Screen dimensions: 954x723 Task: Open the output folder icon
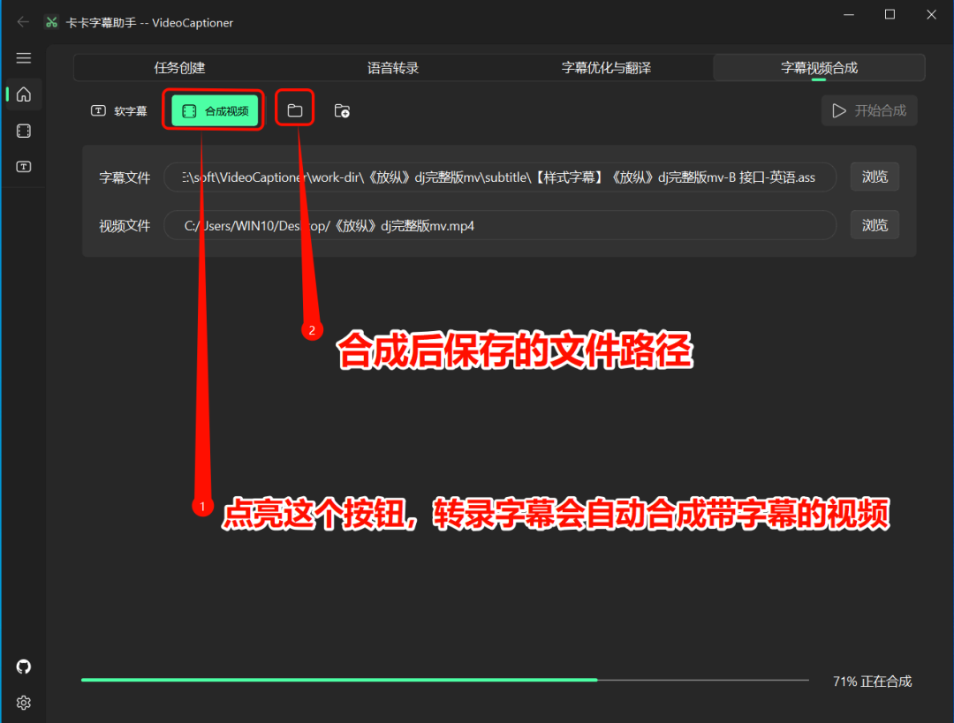pyautogui.click(x=294, y=110)
